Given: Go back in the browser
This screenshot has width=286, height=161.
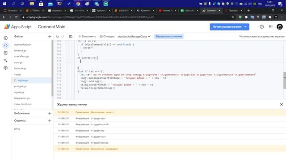Looking at the screenshot, I should (x=4, y=17).
